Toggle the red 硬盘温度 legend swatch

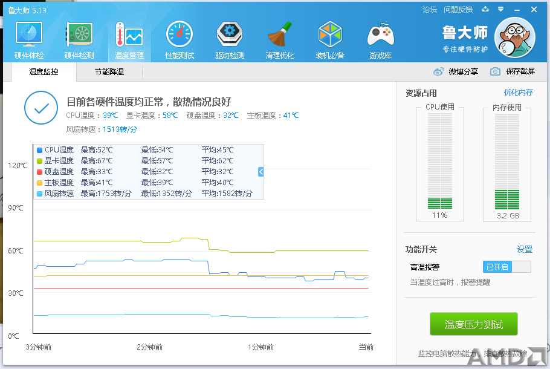tap(40, 172)
